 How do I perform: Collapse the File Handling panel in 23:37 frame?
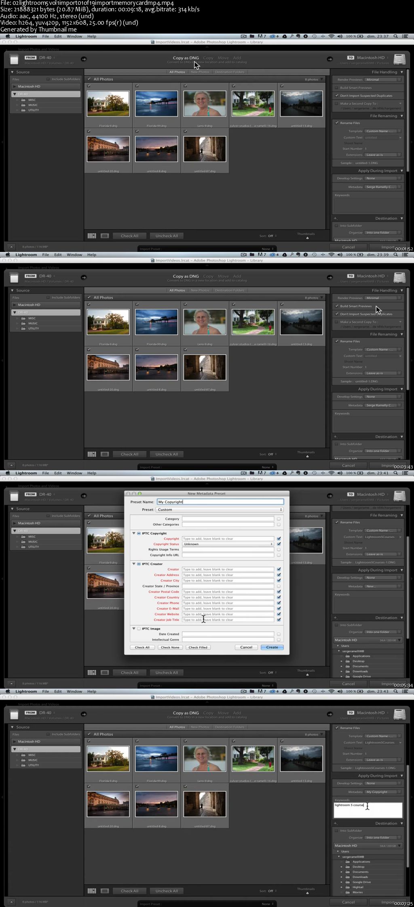401,72
